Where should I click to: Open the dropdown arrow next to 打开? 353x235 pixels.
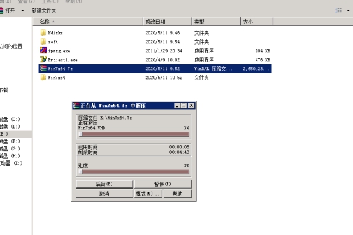(22, 10)
